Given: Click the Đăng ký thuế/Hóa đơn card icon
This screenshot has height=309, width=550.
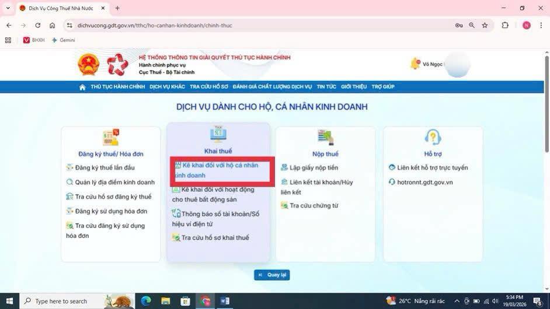Looking at the screenshot, I should 111,137.
